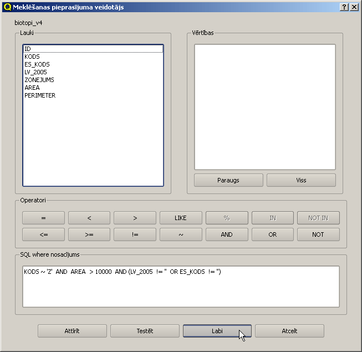This screenshot has height=352, width=362.
Task: Click into the SQL where clause text box
Action: tap(181, 287)
